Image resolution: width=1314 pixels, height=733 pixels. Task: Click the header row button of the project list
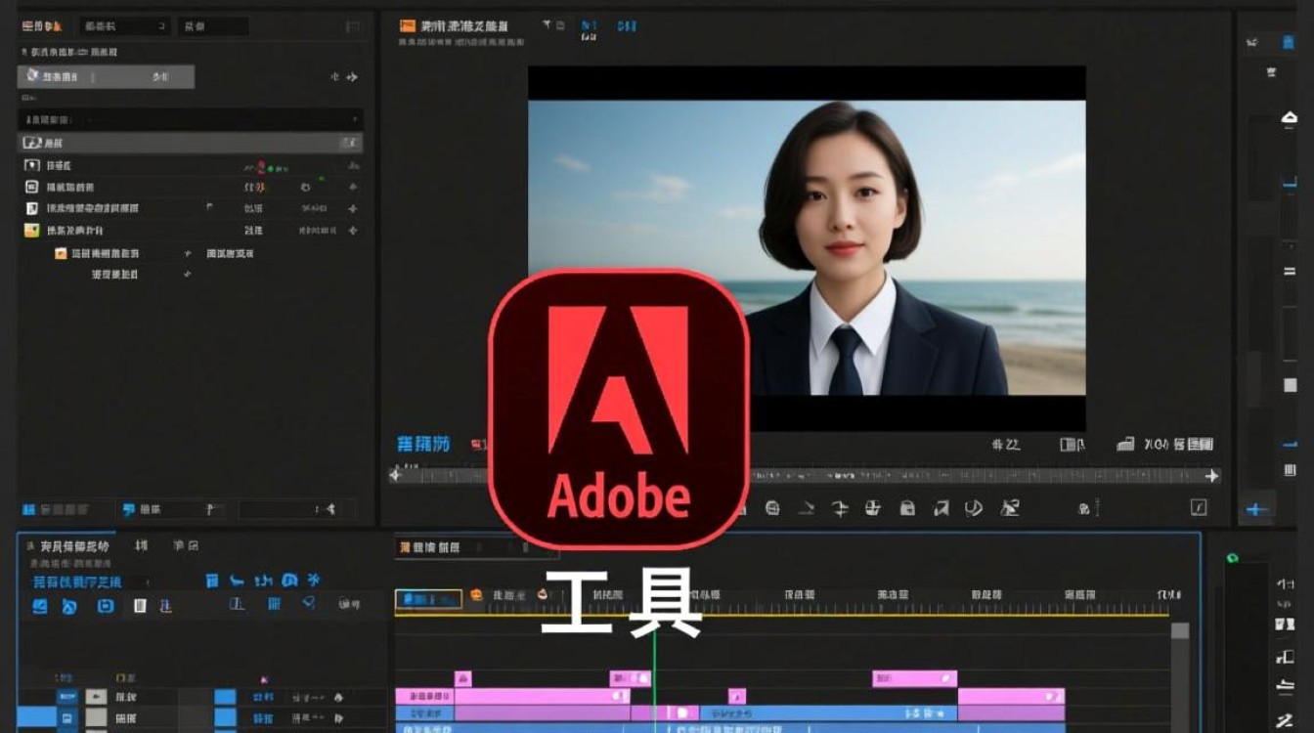pyautogui.click(x=350, y=143)
